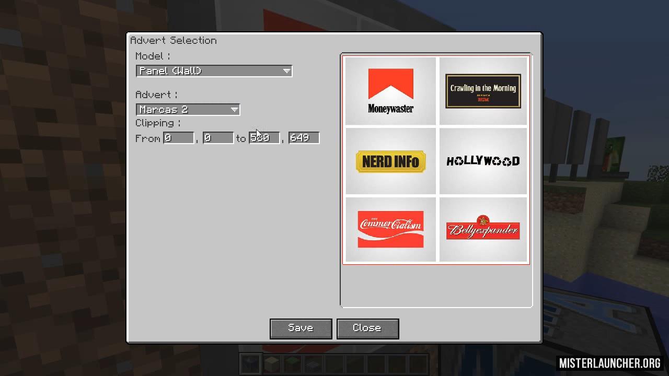The height and width of the screenshot is (376, 669).
Task: Click the clipping To field showing 649
Action: coord(304,138)
